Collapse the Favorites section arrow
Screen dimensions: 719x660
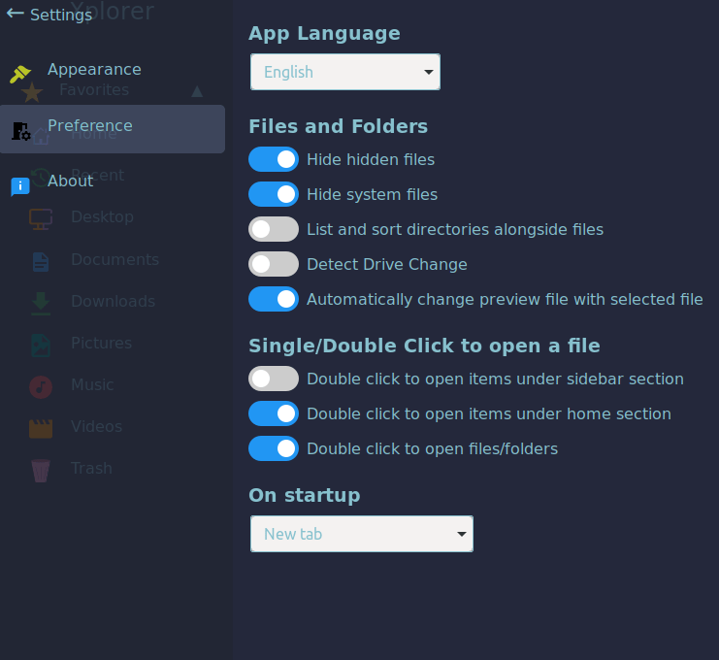tap(197, 91)
